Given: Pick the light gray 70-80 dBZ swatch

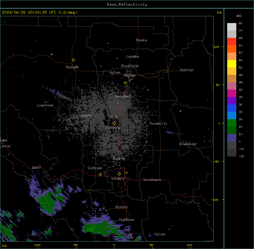Looking at the screenshot, I should tap(232, 27).
